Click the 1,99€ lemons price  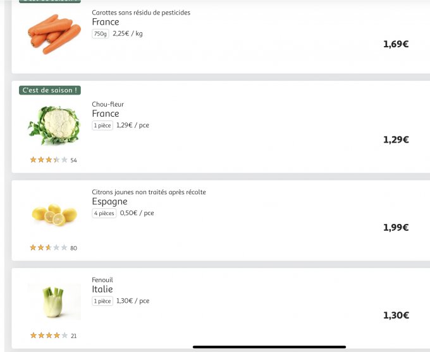396,228
